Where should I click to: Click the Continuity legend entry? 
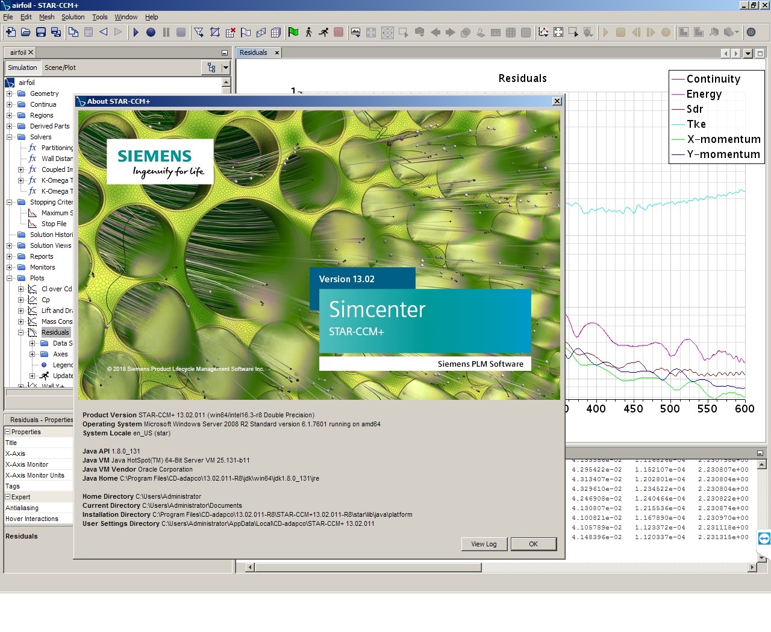click(713, 79)
